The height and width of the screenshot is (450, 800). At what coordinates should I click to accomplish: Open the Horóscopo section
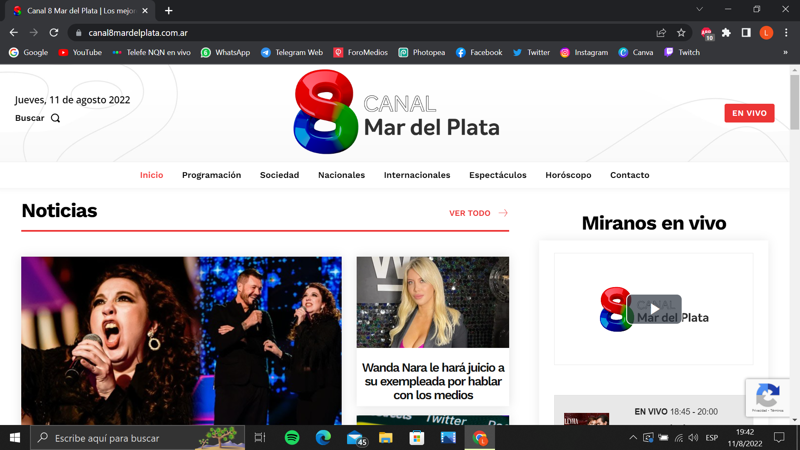point(568,175)
